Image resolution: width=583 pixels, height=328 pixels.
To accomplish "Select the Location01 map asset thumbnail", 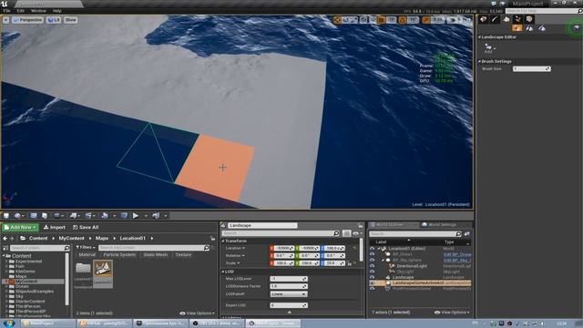I will pos(103,273).
